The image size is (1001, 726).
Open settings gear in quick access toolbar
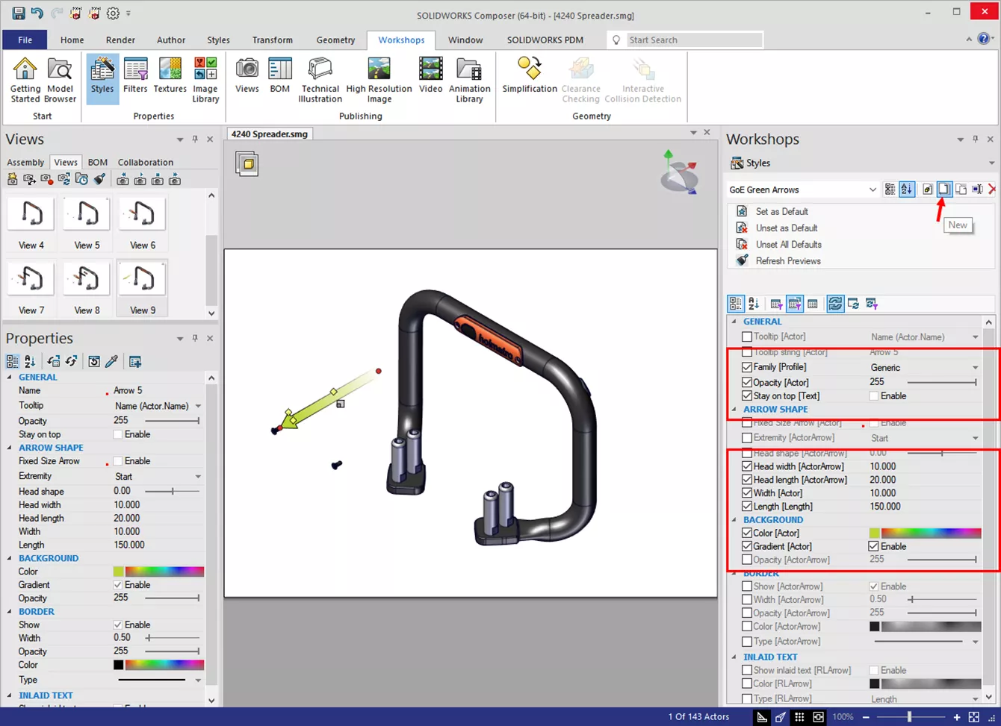(x=113, y=13)
